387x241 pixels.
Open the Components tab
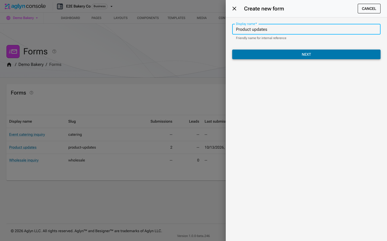[x=148, y=18]
